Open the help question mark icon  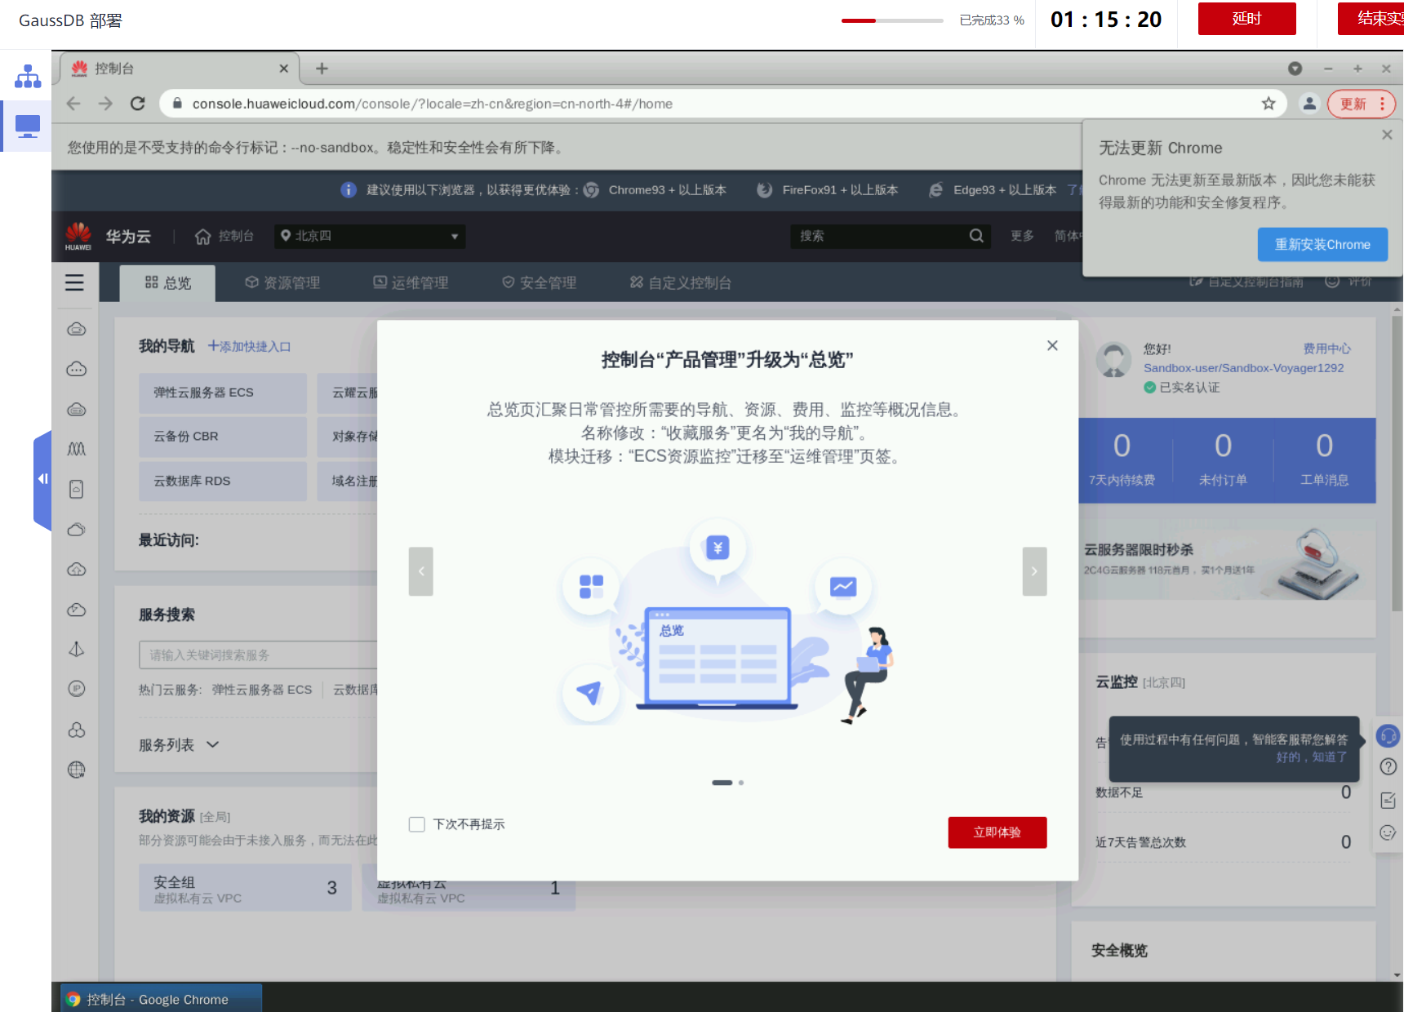pos(1388,766)
